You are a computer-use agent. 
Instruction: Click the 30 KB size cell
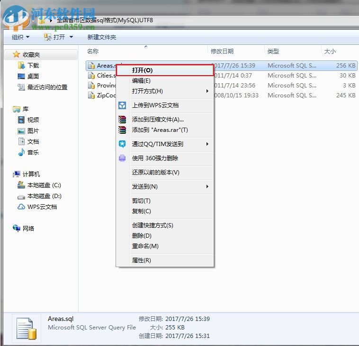(347, 76)
